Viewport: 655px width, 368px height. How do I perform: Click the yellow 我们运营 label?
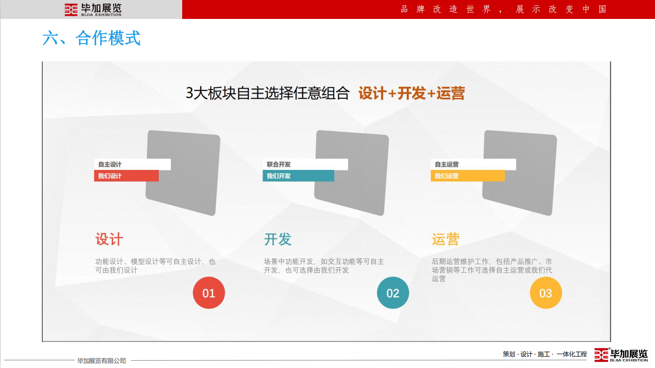point(467,176)
